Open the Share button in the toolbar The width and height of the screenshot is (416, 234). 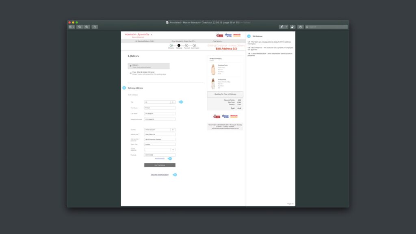[x=95, y=27]
